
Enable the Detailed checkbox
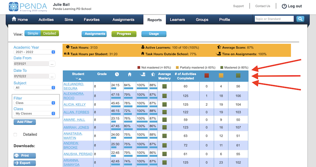(15, 134)
